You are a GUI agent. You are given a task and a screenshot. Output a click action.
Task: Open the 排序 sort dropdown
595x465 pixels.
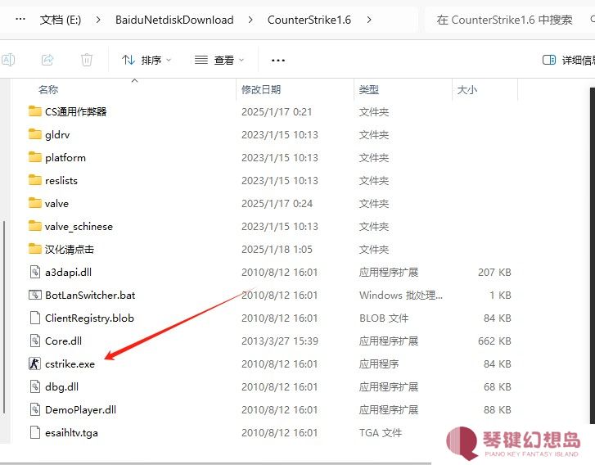(146, 60)
